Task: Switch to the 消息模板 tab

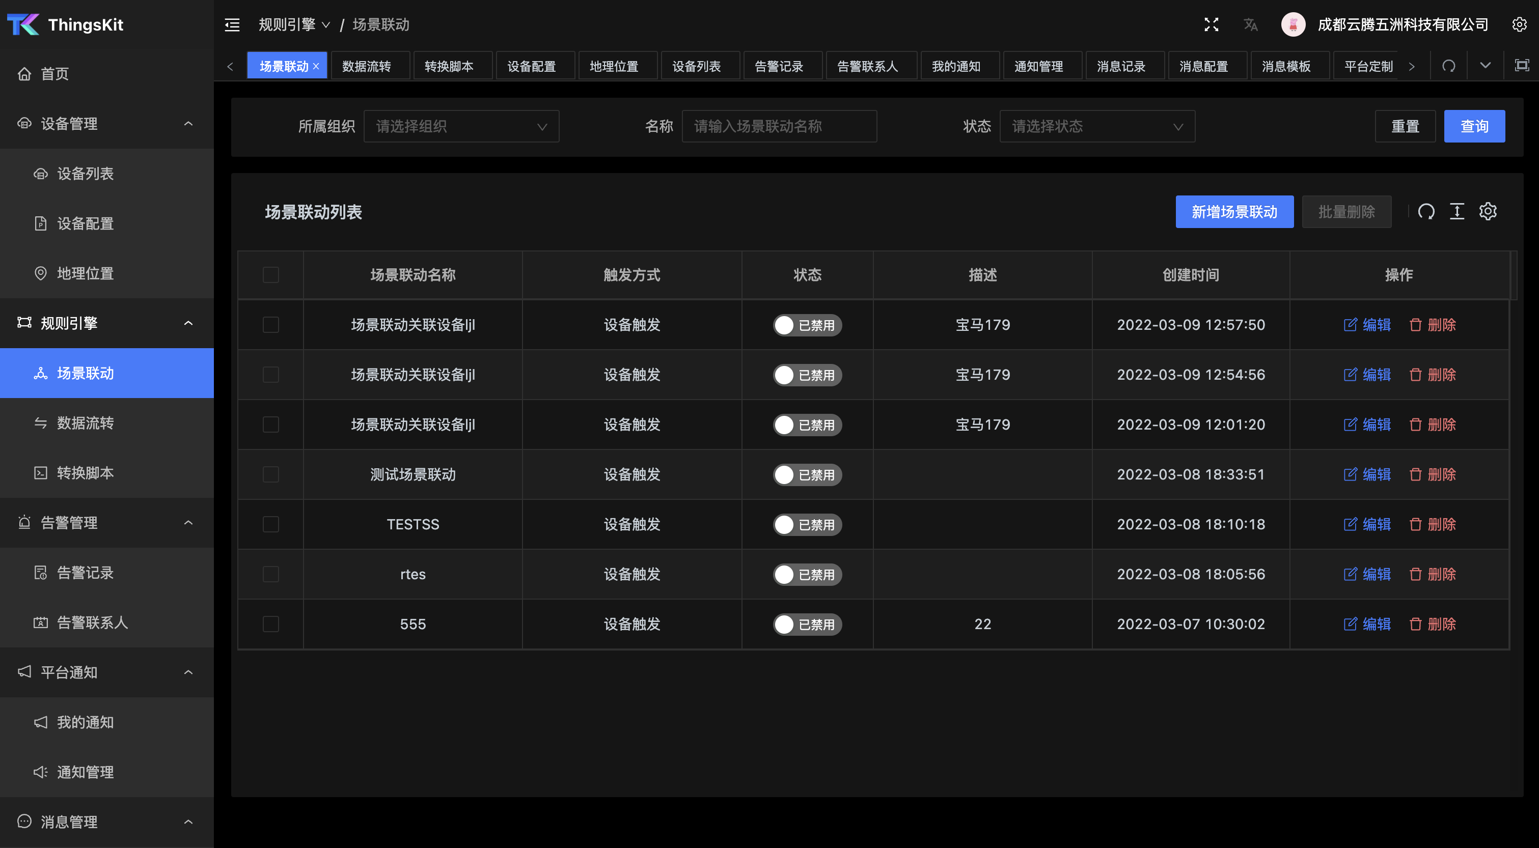Action: (1290, 66)
